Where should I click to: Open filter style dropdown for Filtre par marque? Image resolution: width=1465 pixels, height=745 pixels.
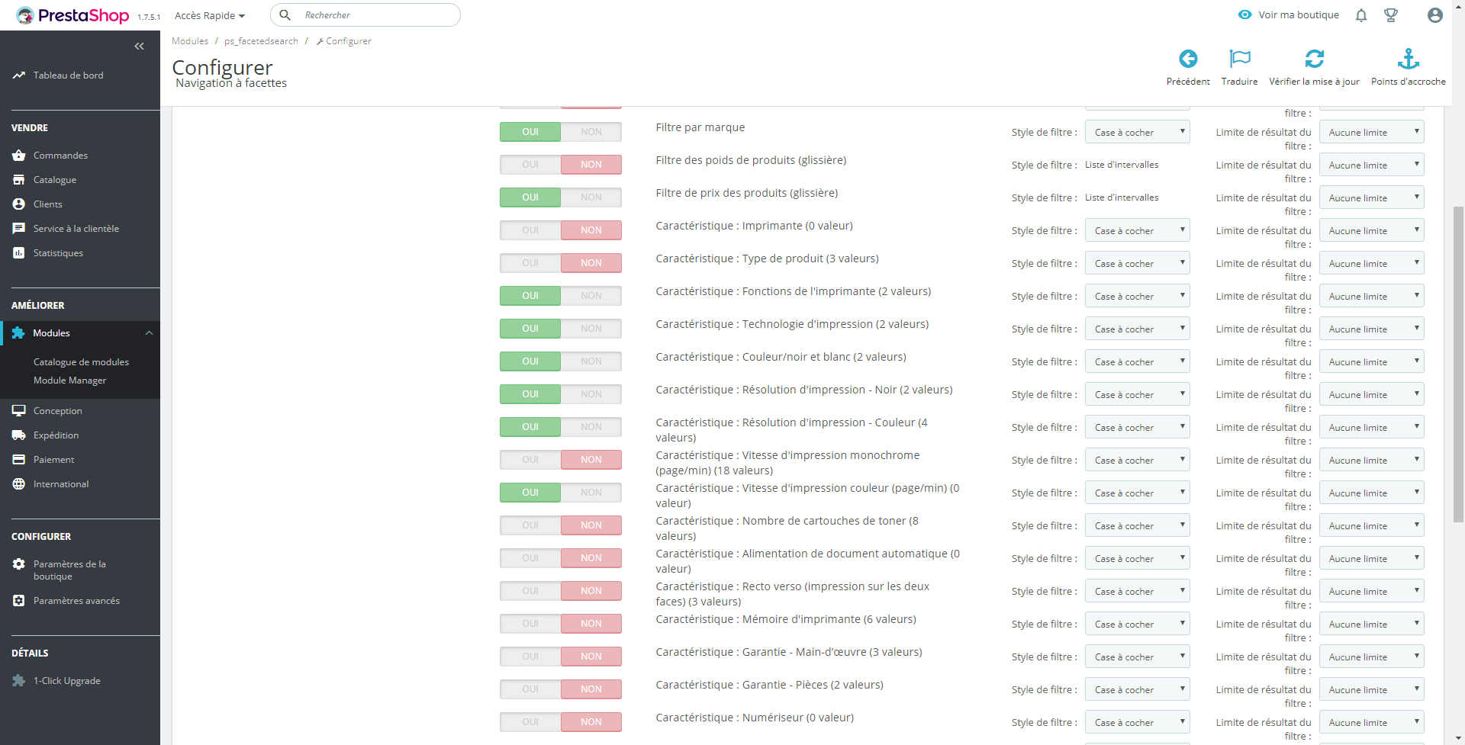[1137, 132]
